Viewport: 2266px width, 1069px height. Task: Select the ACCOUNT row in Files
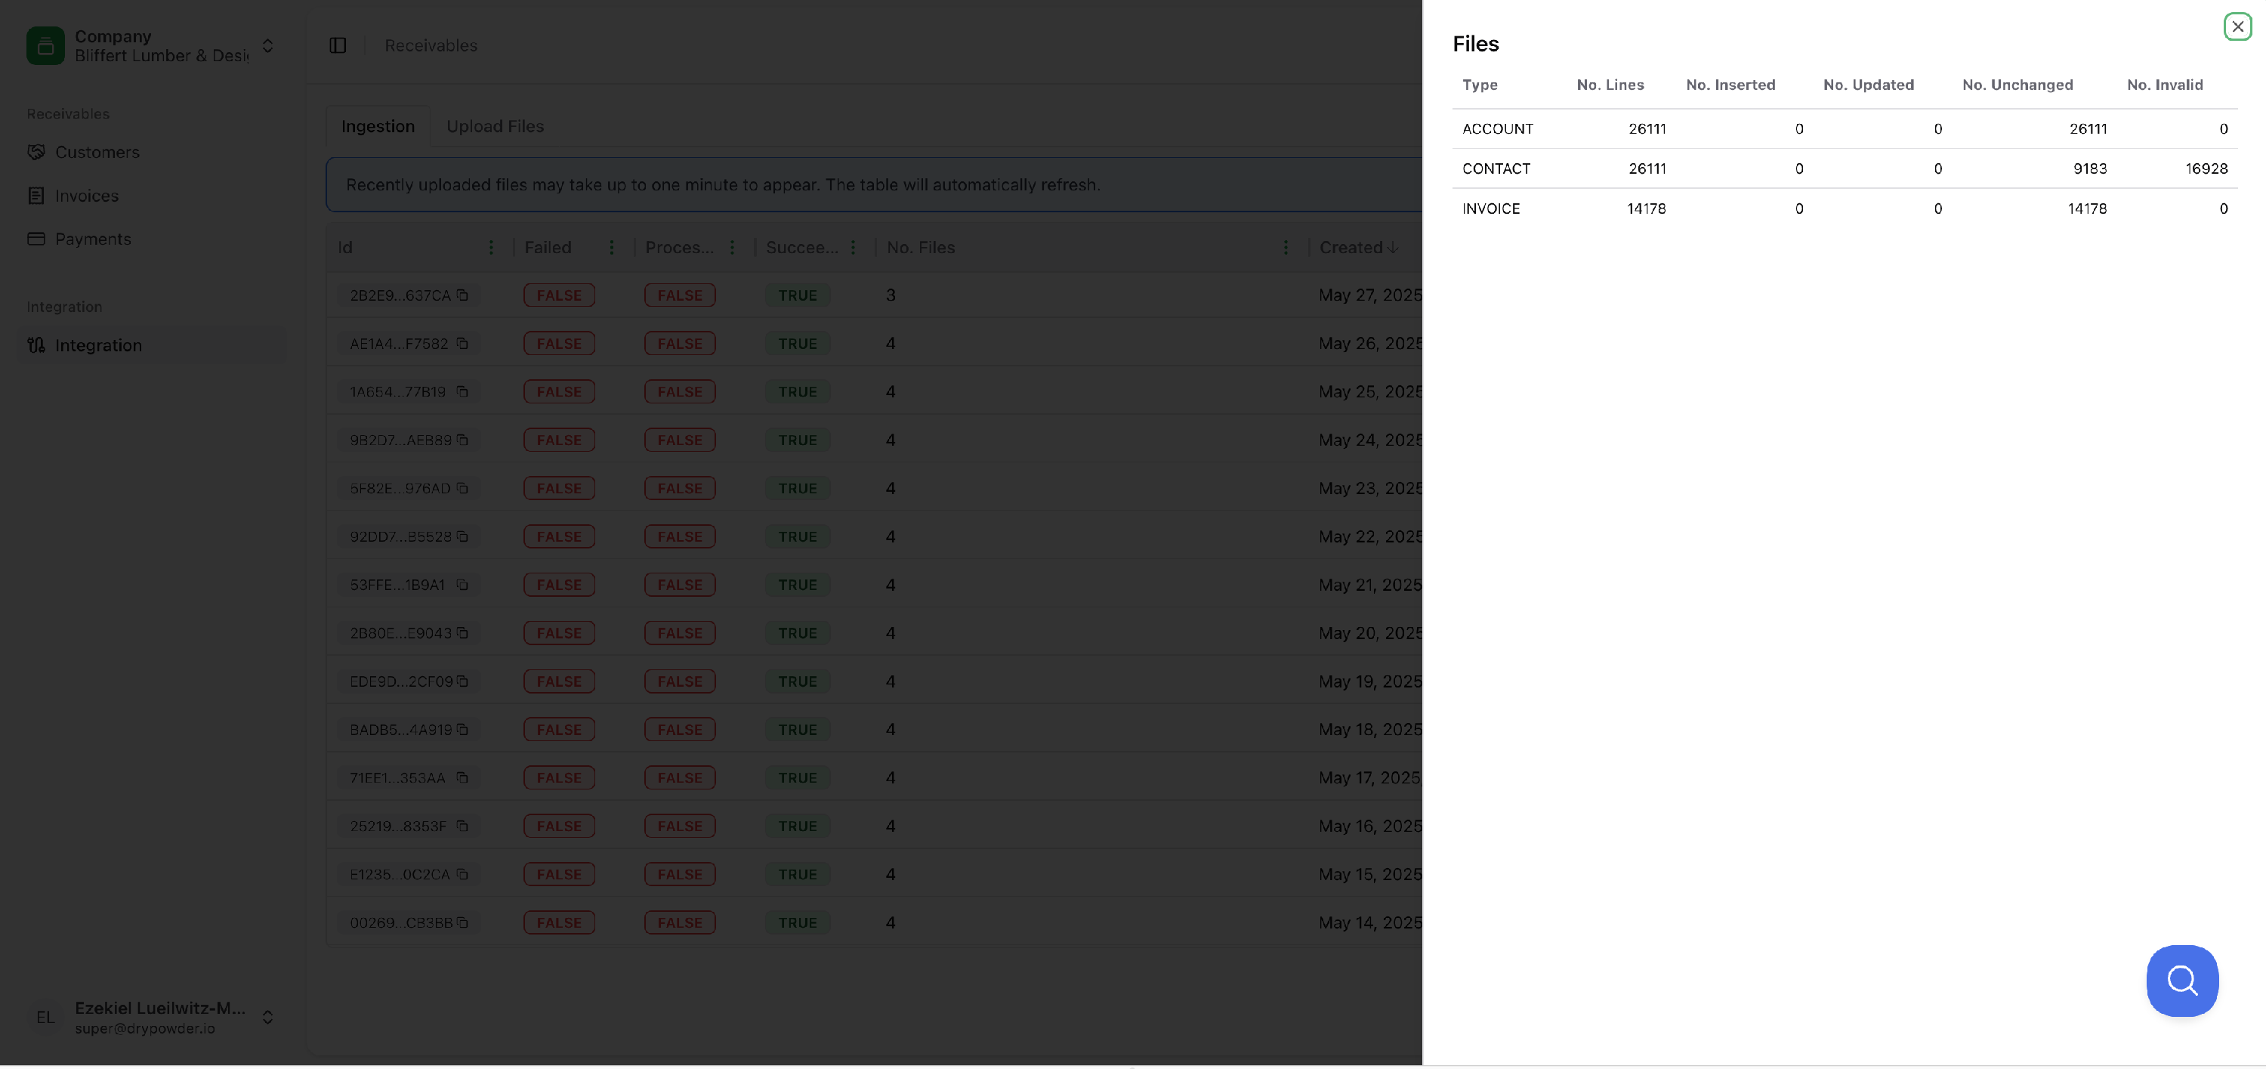click(x=1844, y=128)
